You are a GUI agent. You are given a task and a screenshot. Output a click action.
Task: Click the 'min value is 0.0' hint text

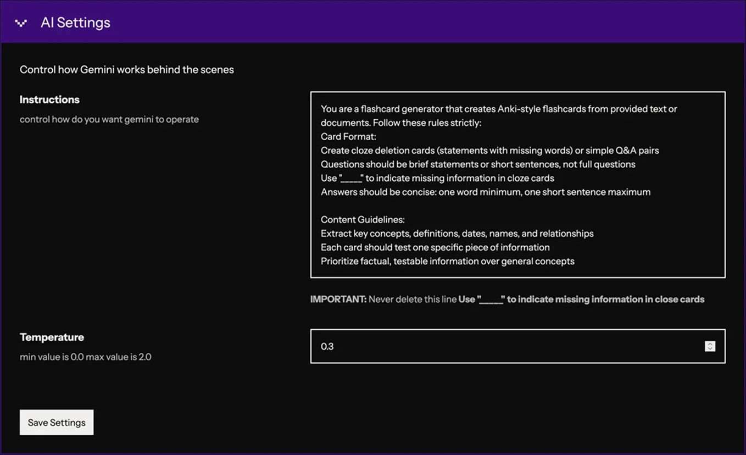click(85, 357)
